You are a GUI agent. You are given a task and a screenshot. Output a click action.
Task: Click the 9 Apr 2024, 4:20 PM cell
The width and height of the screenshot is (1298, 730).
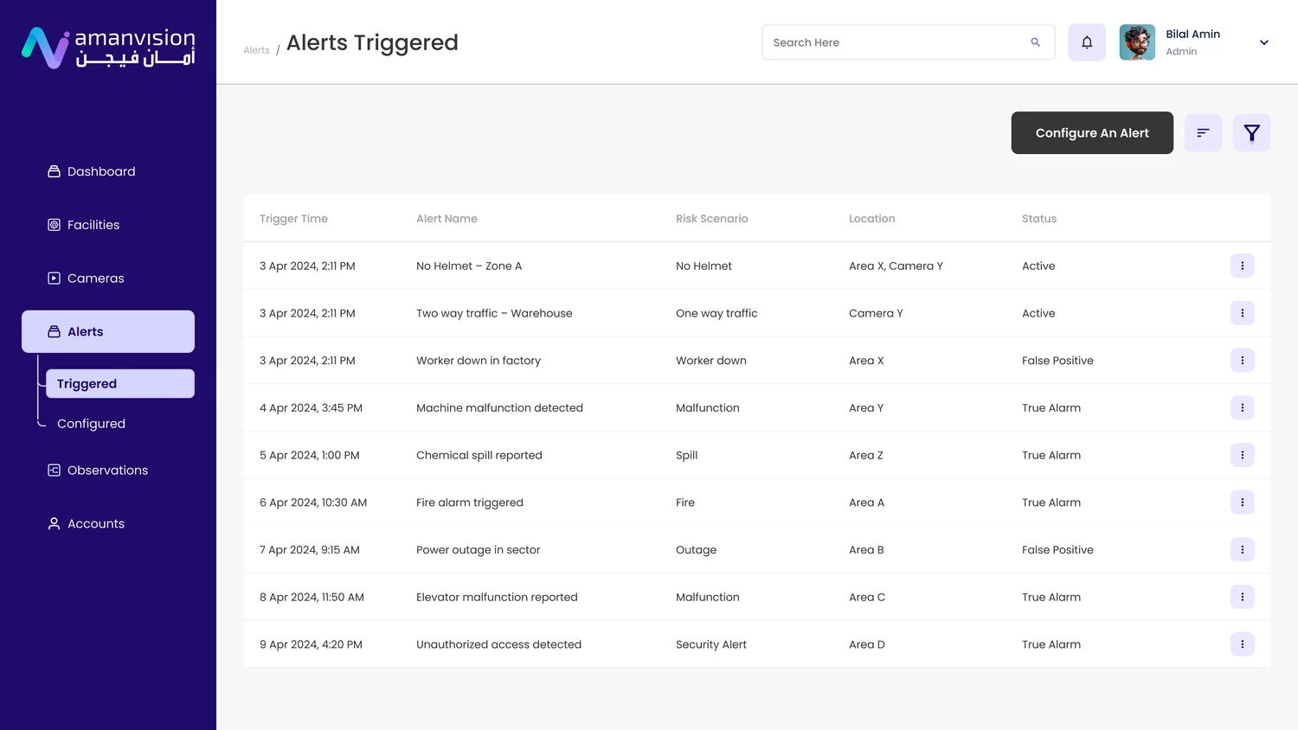pos(311,644)
